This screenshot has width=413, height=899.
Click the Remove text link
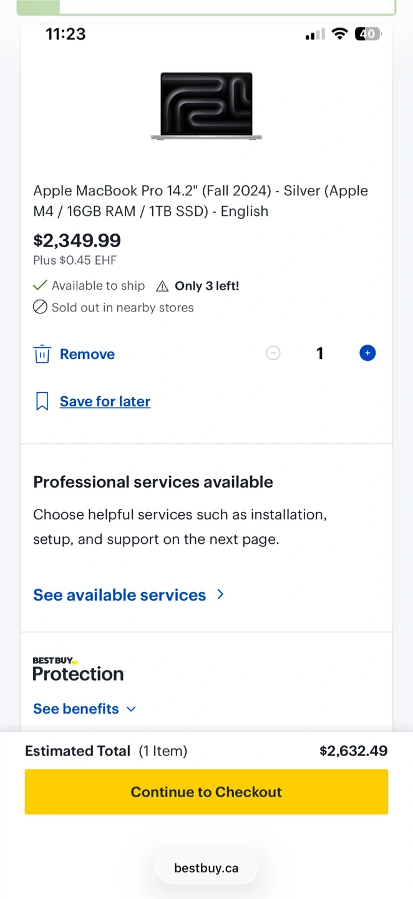coord(87,354)
